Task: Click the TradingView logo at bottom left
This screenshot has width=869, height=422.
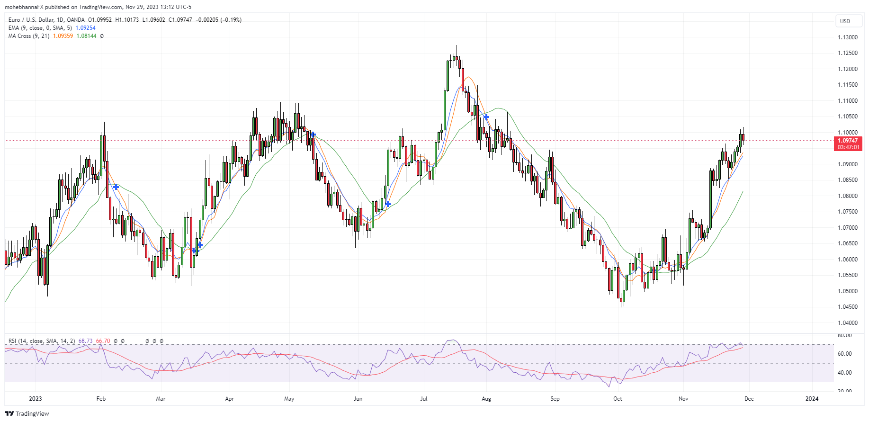Action: click(x=27, y=413)
